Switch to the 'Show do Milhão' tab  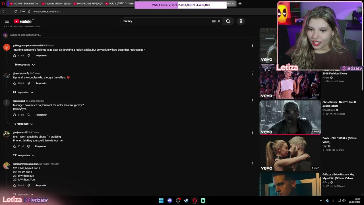pos(56,4)
